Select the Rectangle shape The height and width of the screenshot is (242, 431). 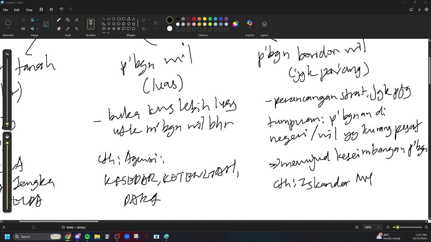[119, 19]
